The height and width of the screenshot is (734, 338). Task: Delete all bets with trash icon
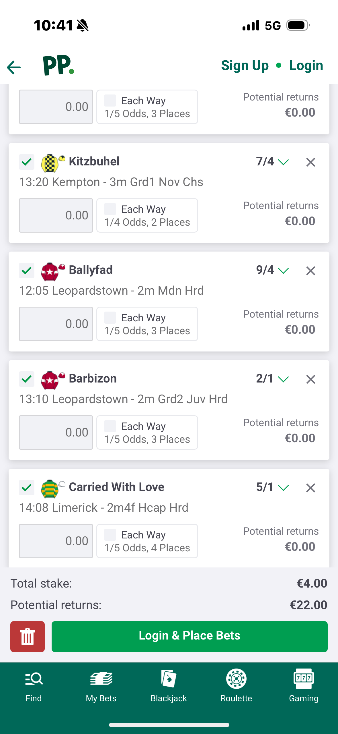pos(28,636)
